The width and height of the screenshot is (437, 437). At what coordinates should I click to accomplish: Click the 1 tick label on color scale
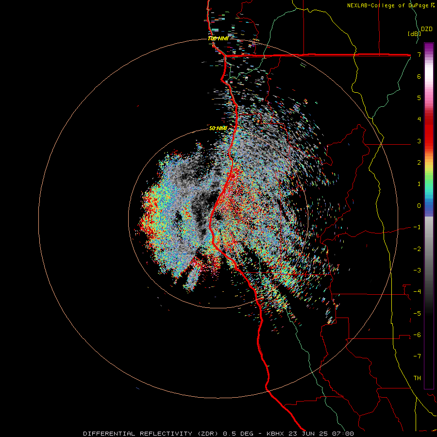point(419,184)
